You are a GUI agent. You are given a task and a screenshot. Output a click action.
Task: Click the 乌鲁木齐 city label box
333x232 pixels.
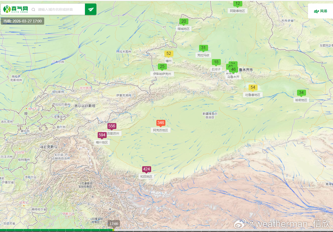233,77
